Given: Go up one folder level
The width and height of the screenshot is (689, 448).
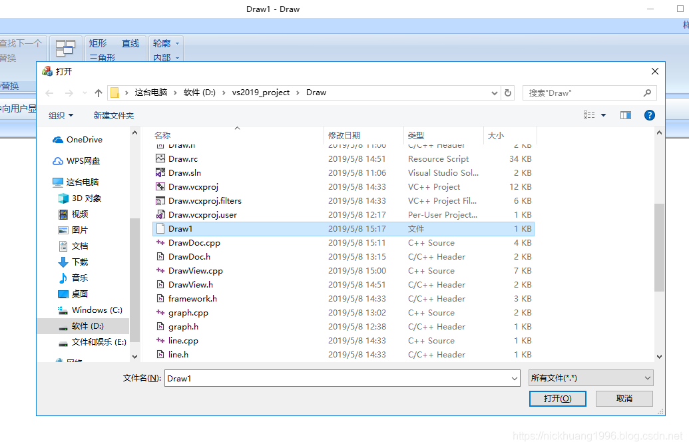Looking at the screenshot, I should click(x=99, y=93).
